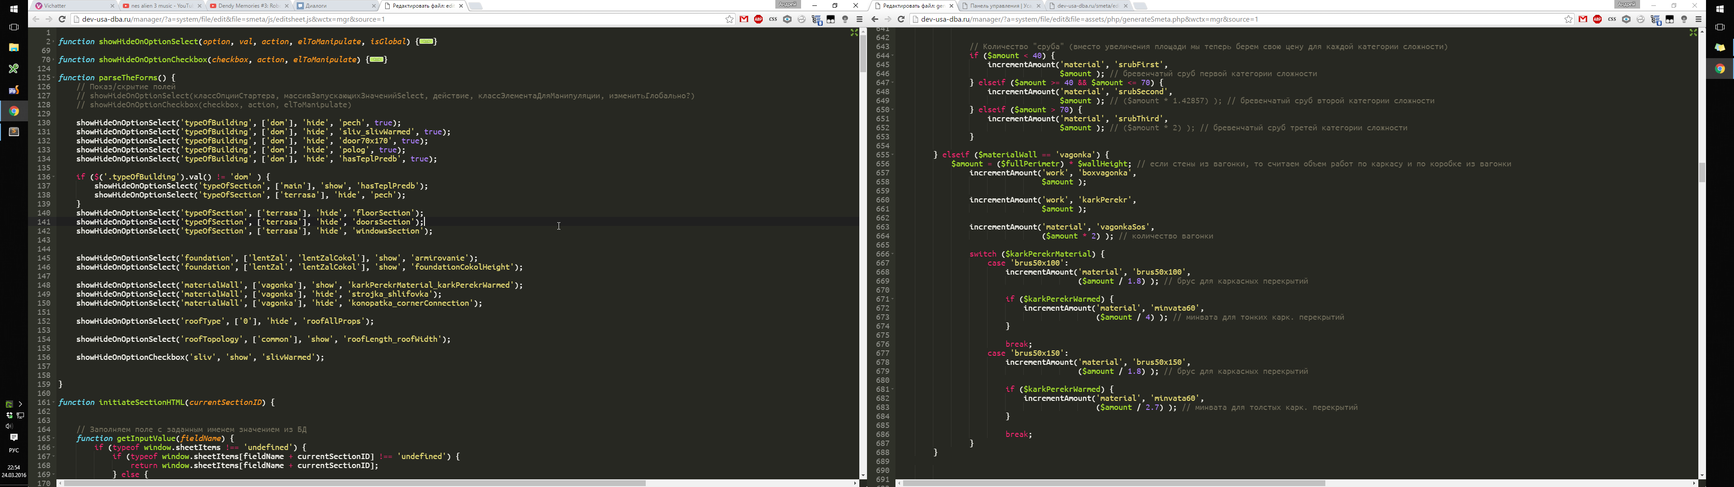Bookmark the editsheet.js page with the star
Image resolution: width=1734 pixels, height=487 pixels.
pyautogui.click(x=729, y=19)
